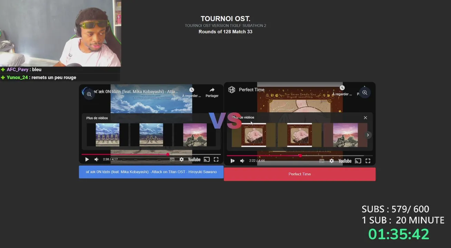Click the 'Rounds of 128 Match 33' text

[x=225, y=32]
